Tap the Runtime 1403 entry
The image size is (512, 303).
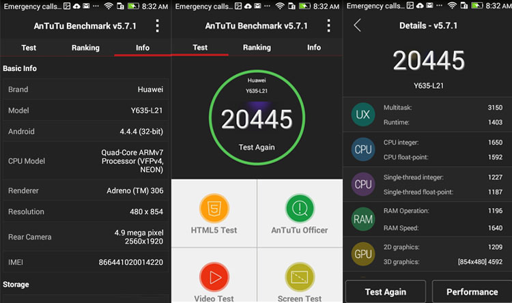(443, 122)
